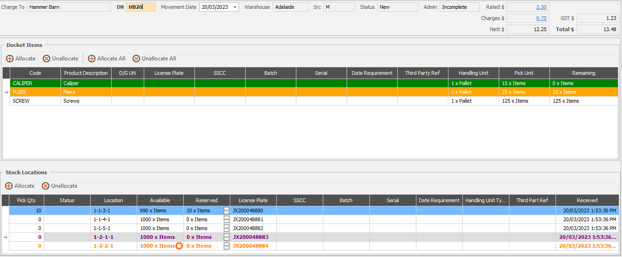The image size is (622, 257).
Task: Click the Received column header
Action: point(587,200)
